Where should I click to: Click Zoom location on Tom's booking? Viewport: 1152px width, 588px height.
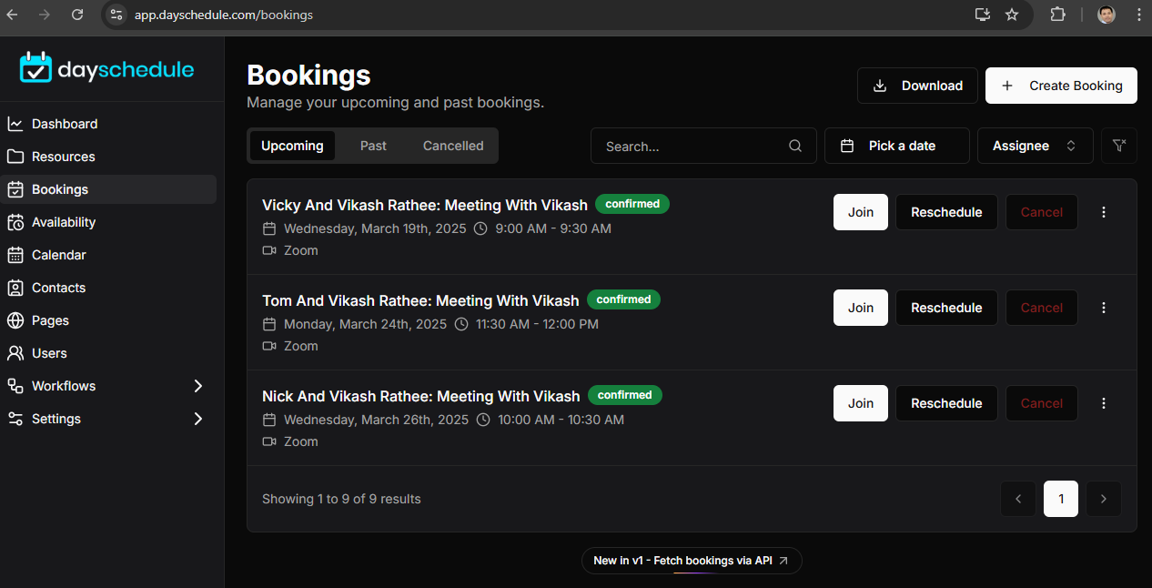pos(301,346)
